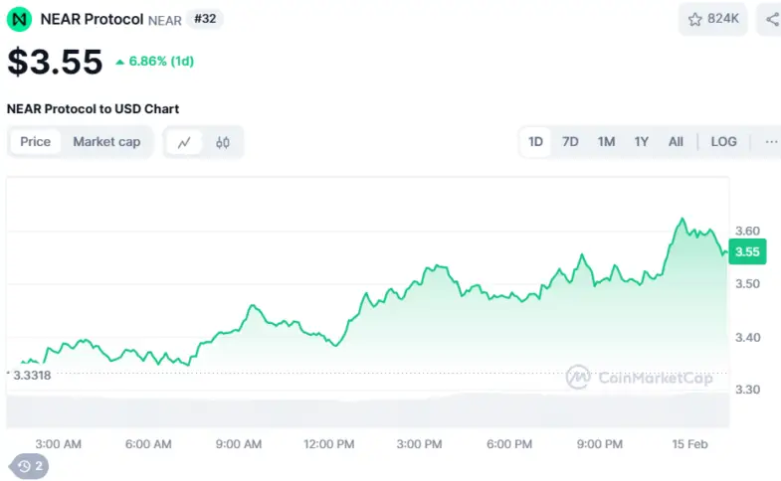781x481 pixels.
Task: Choose the 7D time range
Action: pyautogui.click(x=570, y=142)
